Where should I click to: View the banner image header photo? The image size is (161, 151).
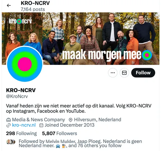coord(80,39)
